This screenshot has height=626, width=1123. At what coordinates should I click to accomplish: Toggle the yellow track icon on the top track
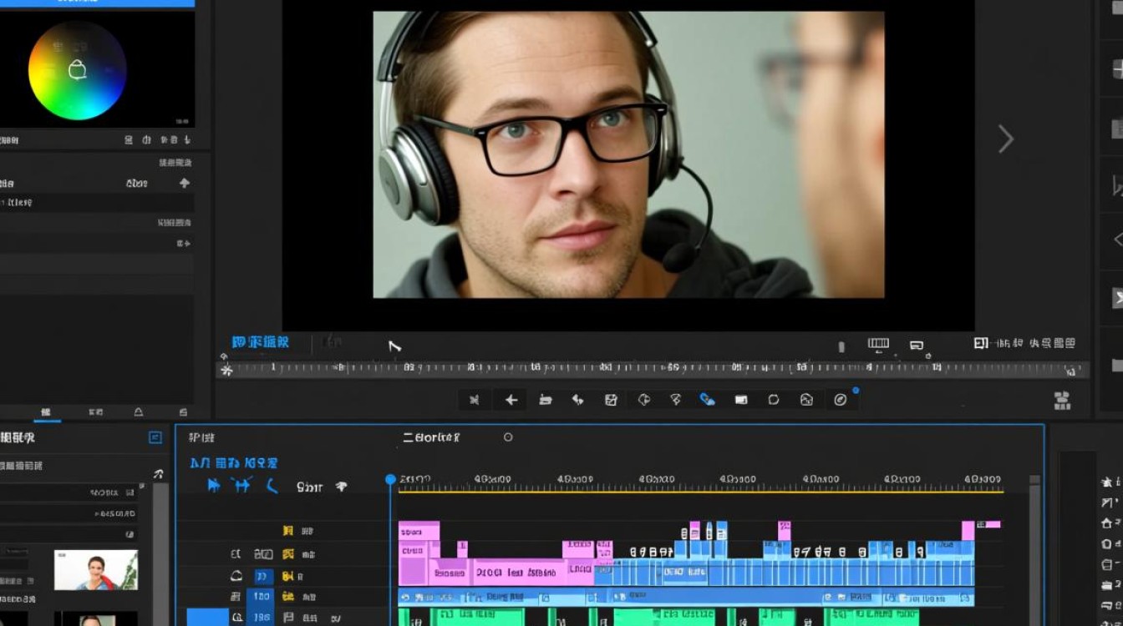click(287, 531)
